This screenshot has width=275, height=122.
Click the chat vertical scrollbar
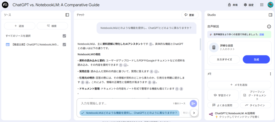pos(200,44)
